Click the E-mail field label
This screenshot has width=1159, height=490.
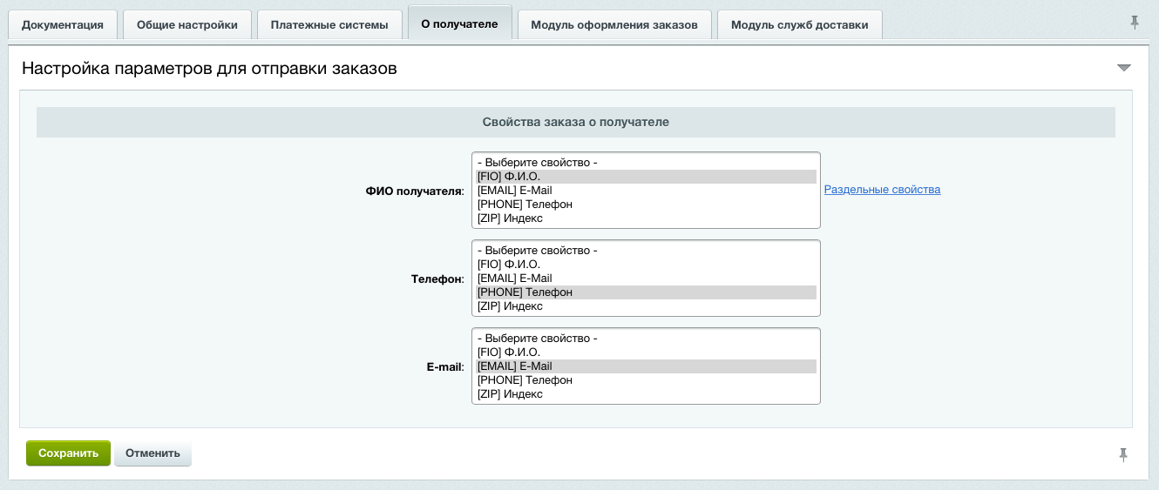[445, 366]
